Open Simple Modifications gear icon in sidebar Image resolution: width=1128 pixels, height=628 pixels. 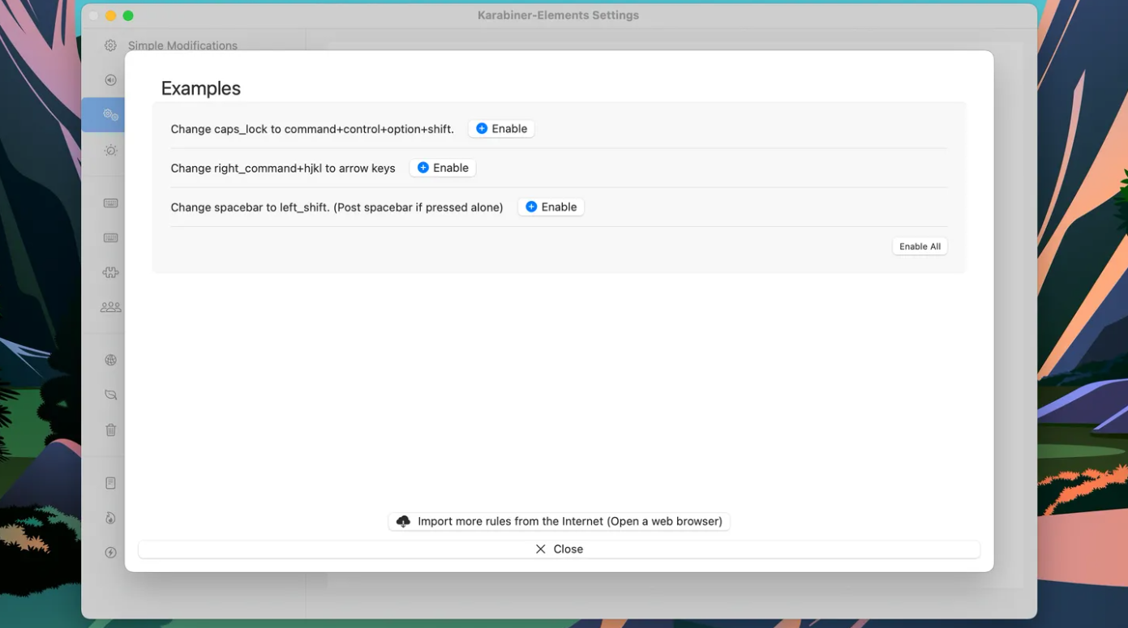point(110,46)
